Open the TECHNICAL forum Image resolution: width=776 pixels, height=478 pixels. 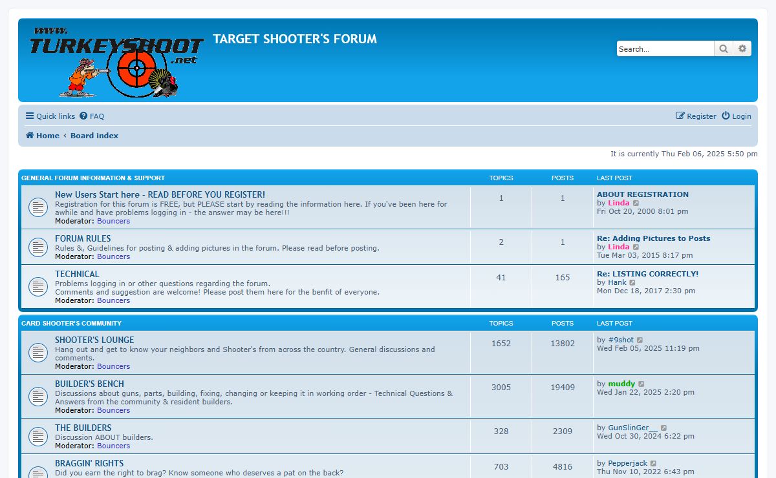(77, 274)
